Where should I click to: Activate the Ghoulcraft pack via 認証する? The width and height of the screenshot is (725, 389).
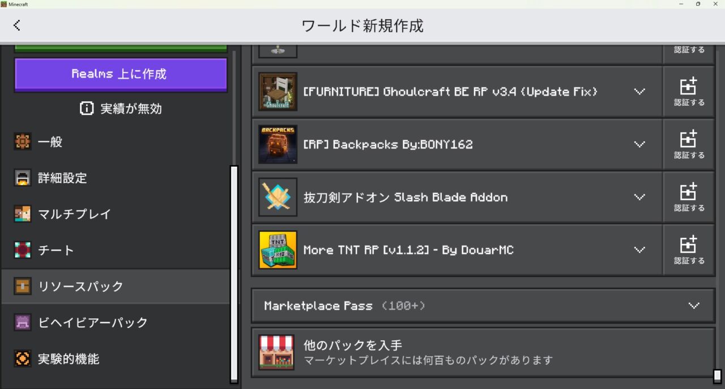[689, 92]
